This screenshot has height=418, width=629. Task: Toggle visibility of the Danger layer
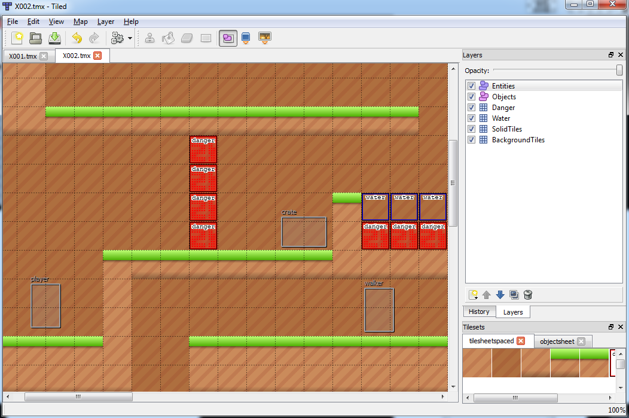point(471,108)
